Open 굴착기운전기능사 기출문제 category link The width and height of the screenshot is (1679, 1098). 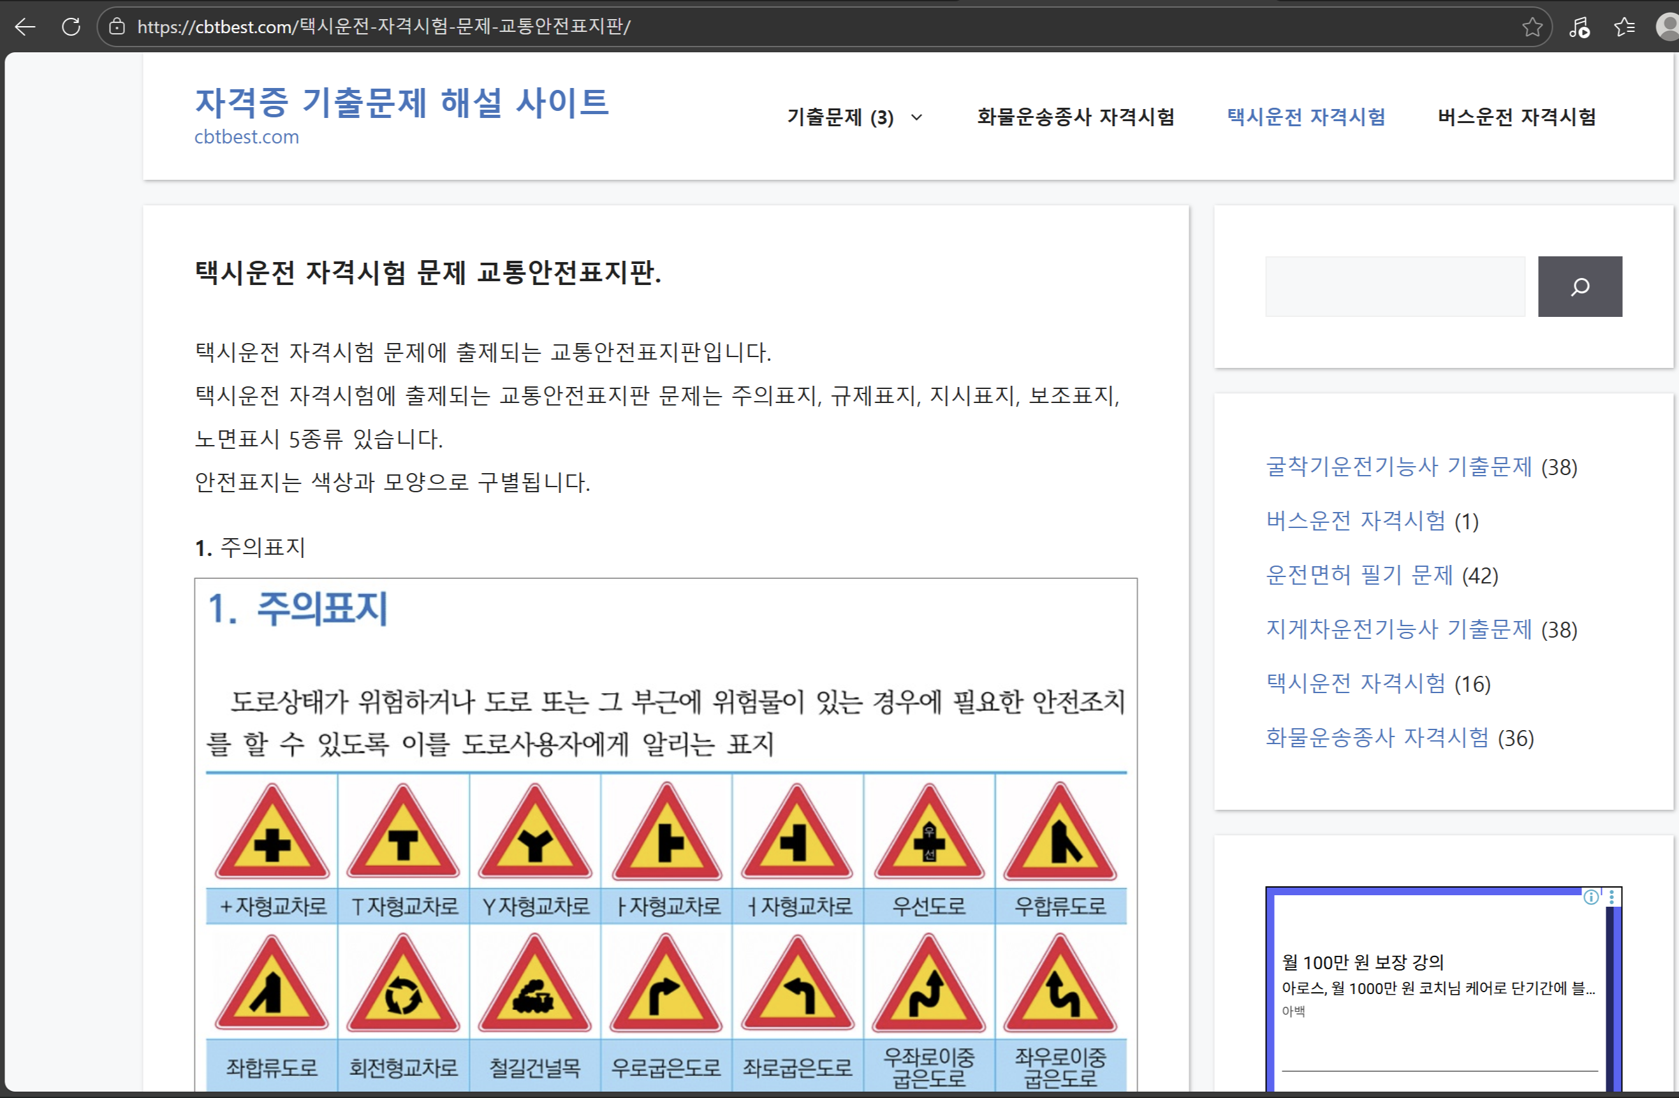[x=1398, y=467]
